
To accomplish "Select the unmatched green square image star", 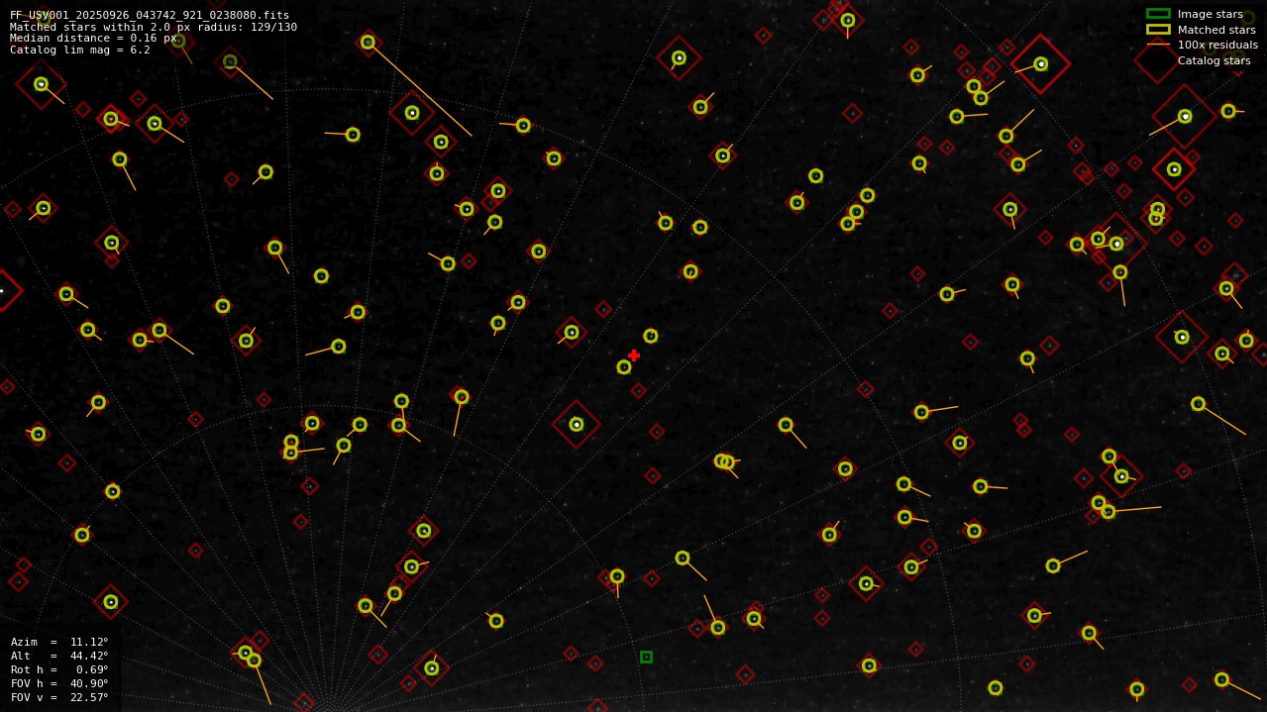I will [x=646, y=657].
